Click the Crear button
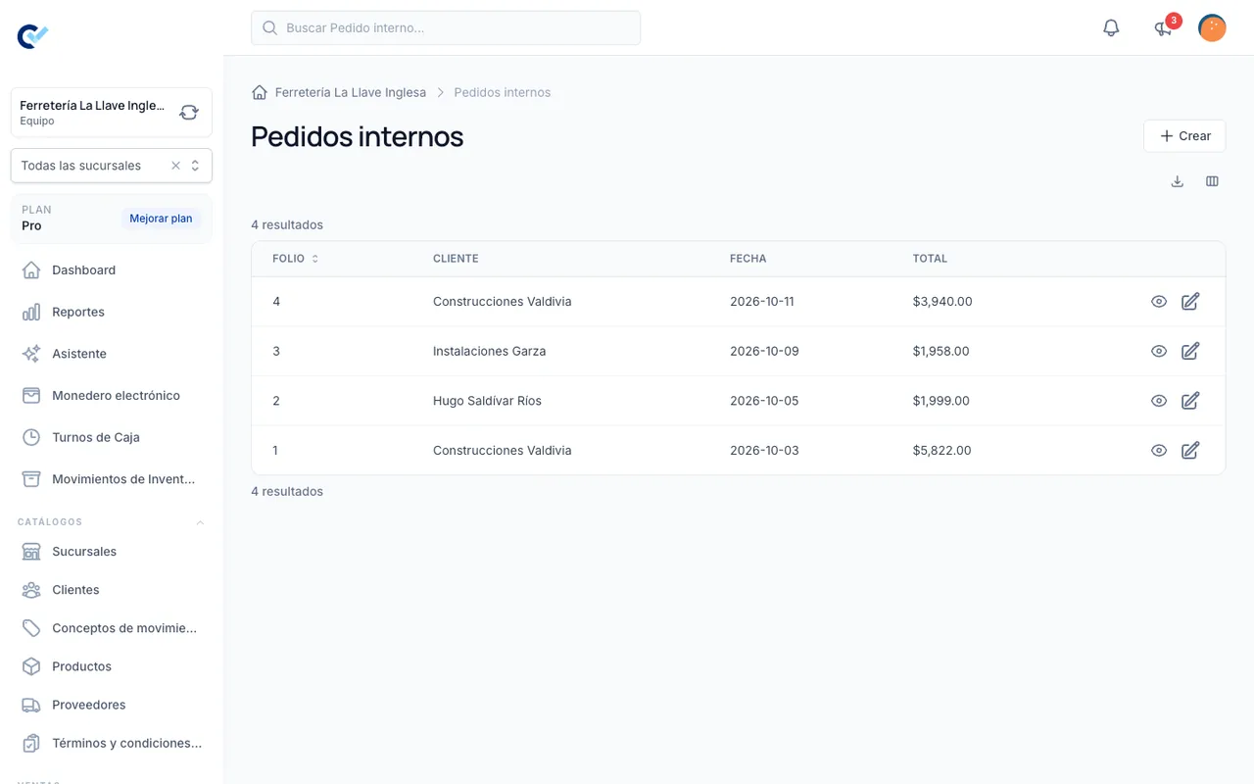The height and width of the screenshot is (784, 1254). point(1184,136)
